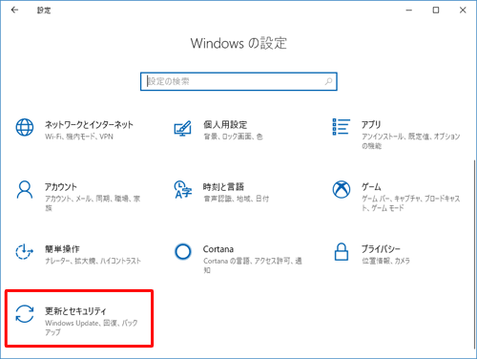Open the ゲーム Xbox icon
The image size is (477, 359).
[342, 190]
